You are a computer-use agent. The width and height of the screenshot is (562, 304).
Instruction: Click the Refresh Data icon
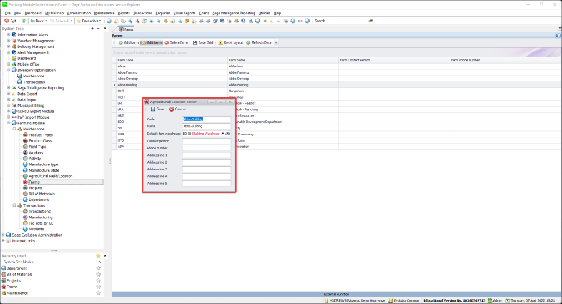click(x=248, y=42)
